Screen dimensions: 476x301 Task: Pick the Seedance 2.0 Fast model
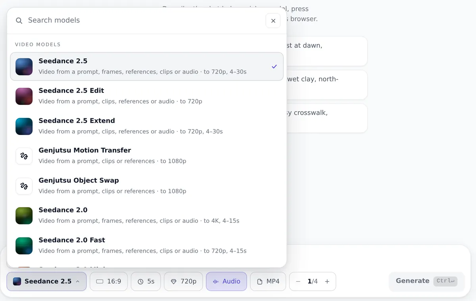147,245
